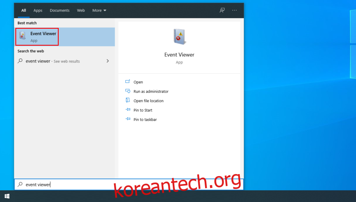Choose Open file location
The width and height of the screenshot is (356, 202).
click(148, 101)
